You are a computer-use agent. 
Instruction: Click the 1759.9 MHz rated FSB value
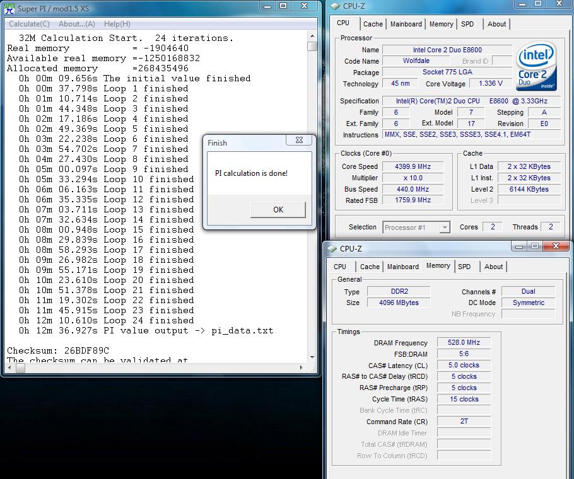click(x=413, y=200)
